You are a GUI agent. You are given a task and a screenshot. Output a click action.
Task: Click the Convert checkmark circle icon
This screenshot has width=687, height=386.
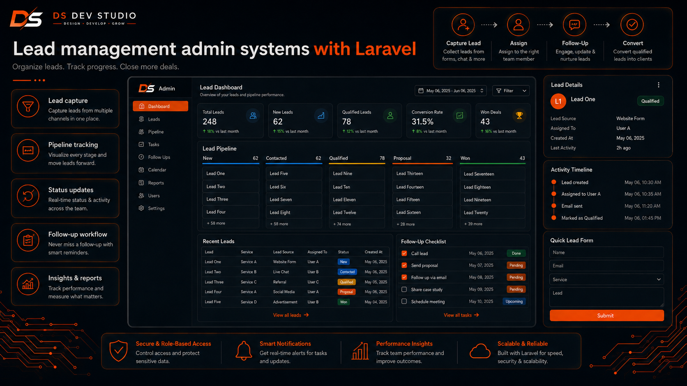click(632, 25)
